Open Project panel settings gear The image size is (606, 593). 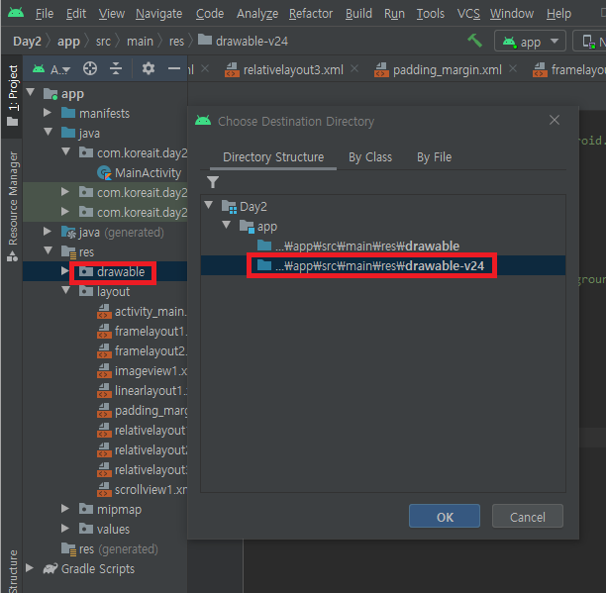point(148,68)
